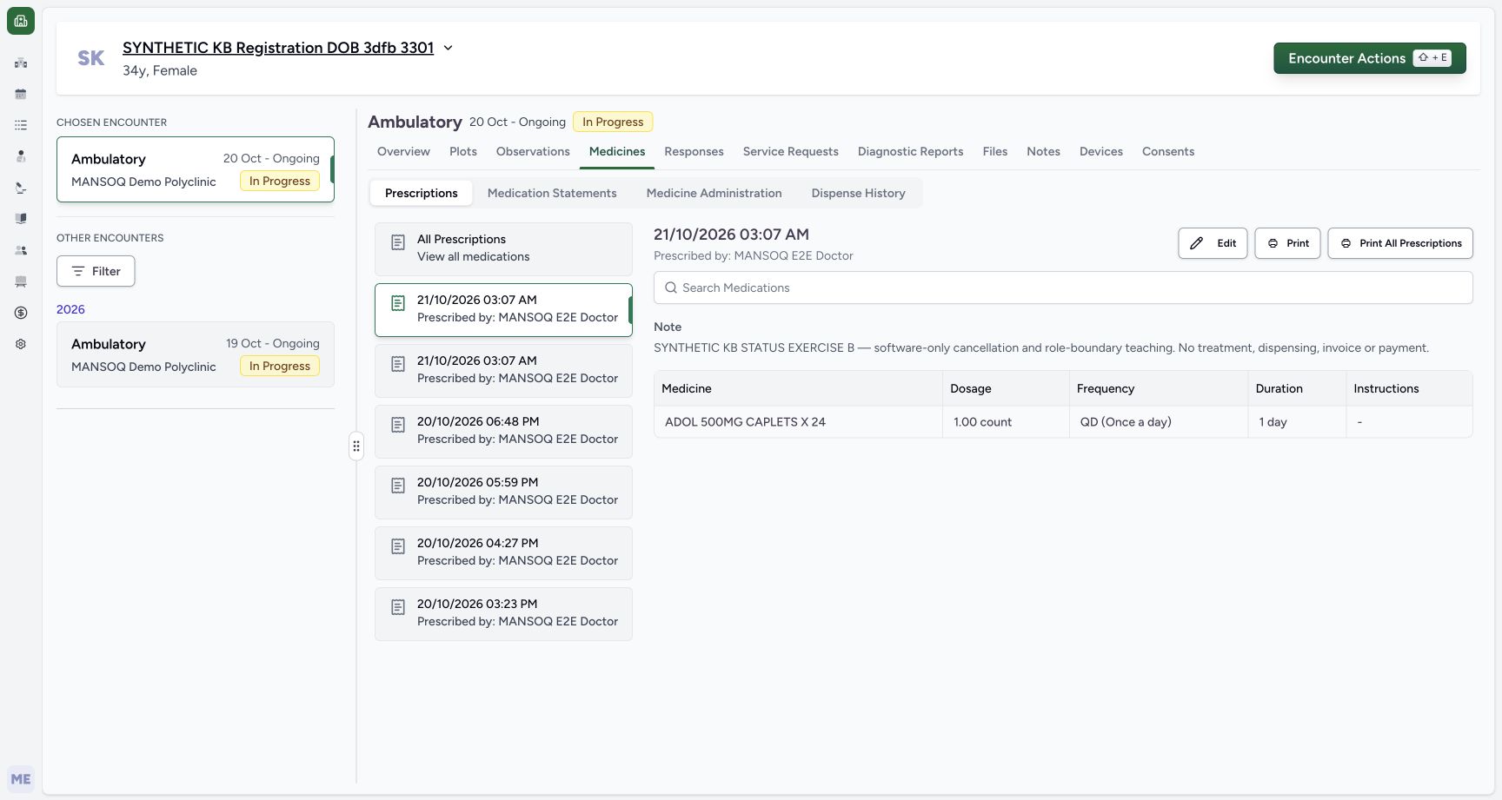Open the Medicine Administration sub-tab

pos(714,193)
